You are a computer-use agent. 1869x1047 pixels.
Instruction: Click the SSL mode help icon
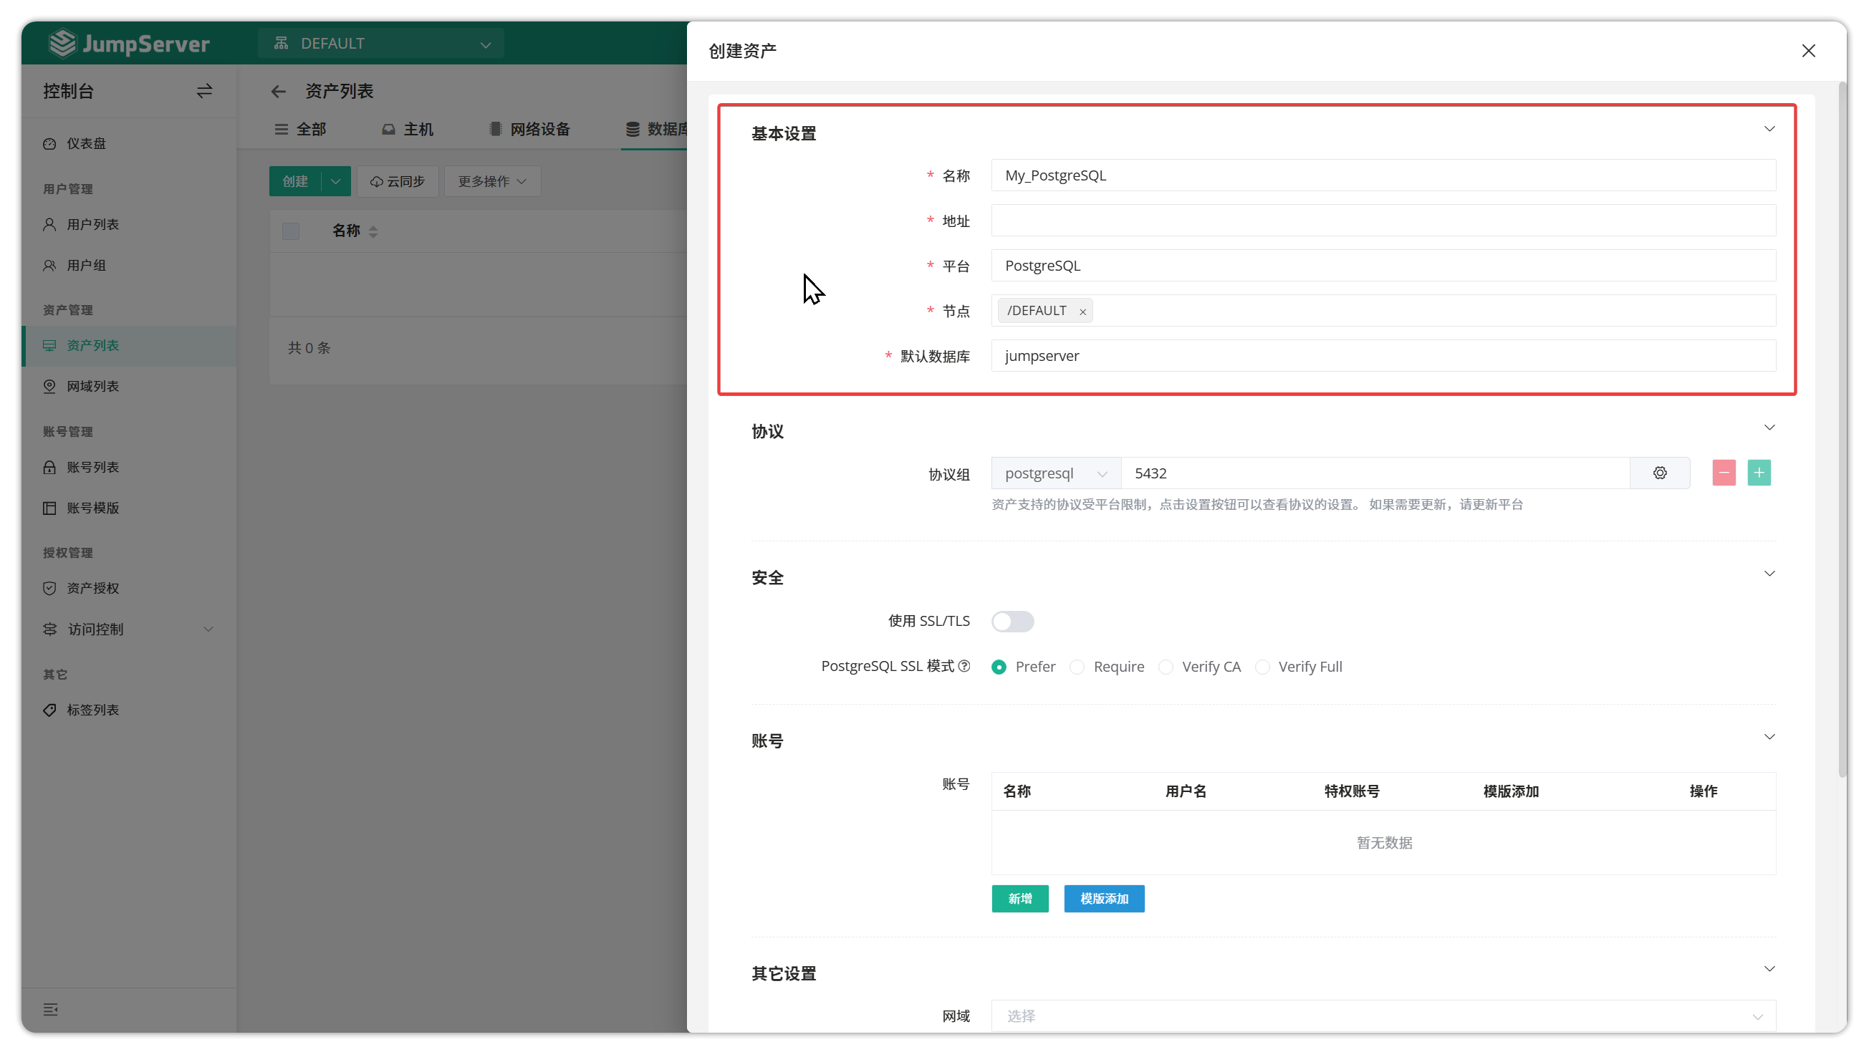point(964,665)
